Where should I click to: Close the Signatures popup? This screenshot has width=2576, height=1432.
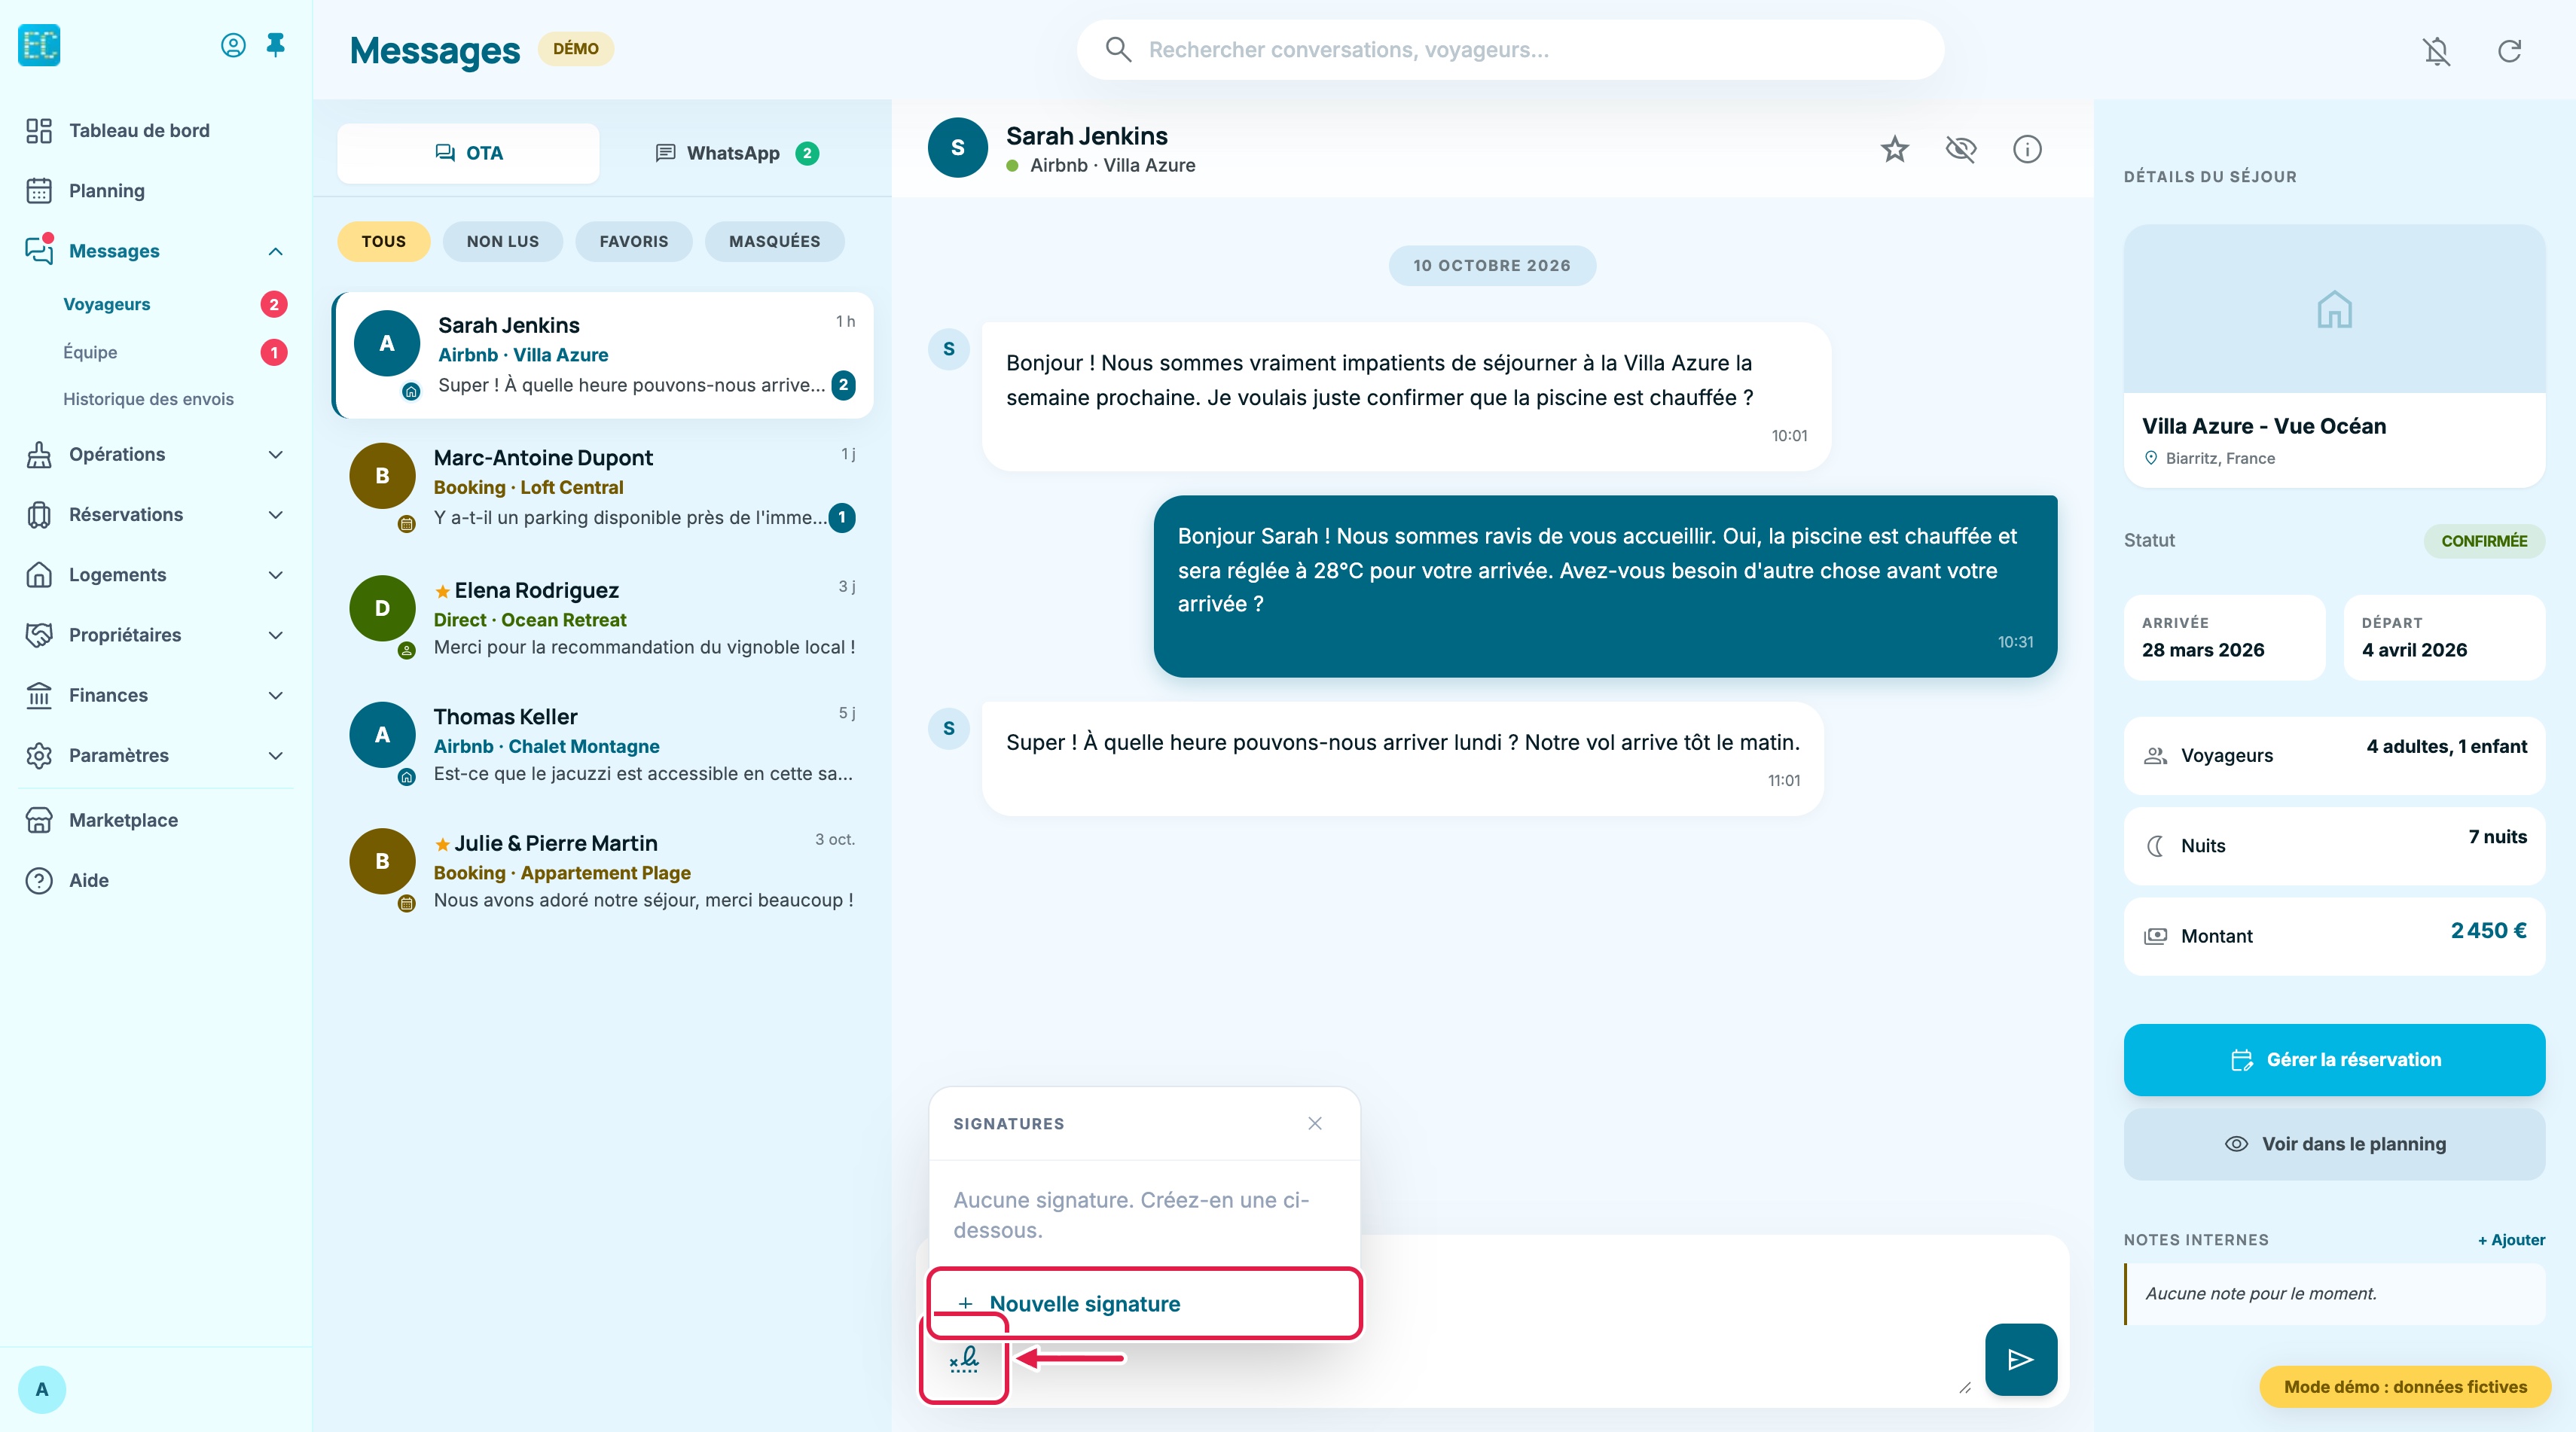(x=1314, y=1123)
